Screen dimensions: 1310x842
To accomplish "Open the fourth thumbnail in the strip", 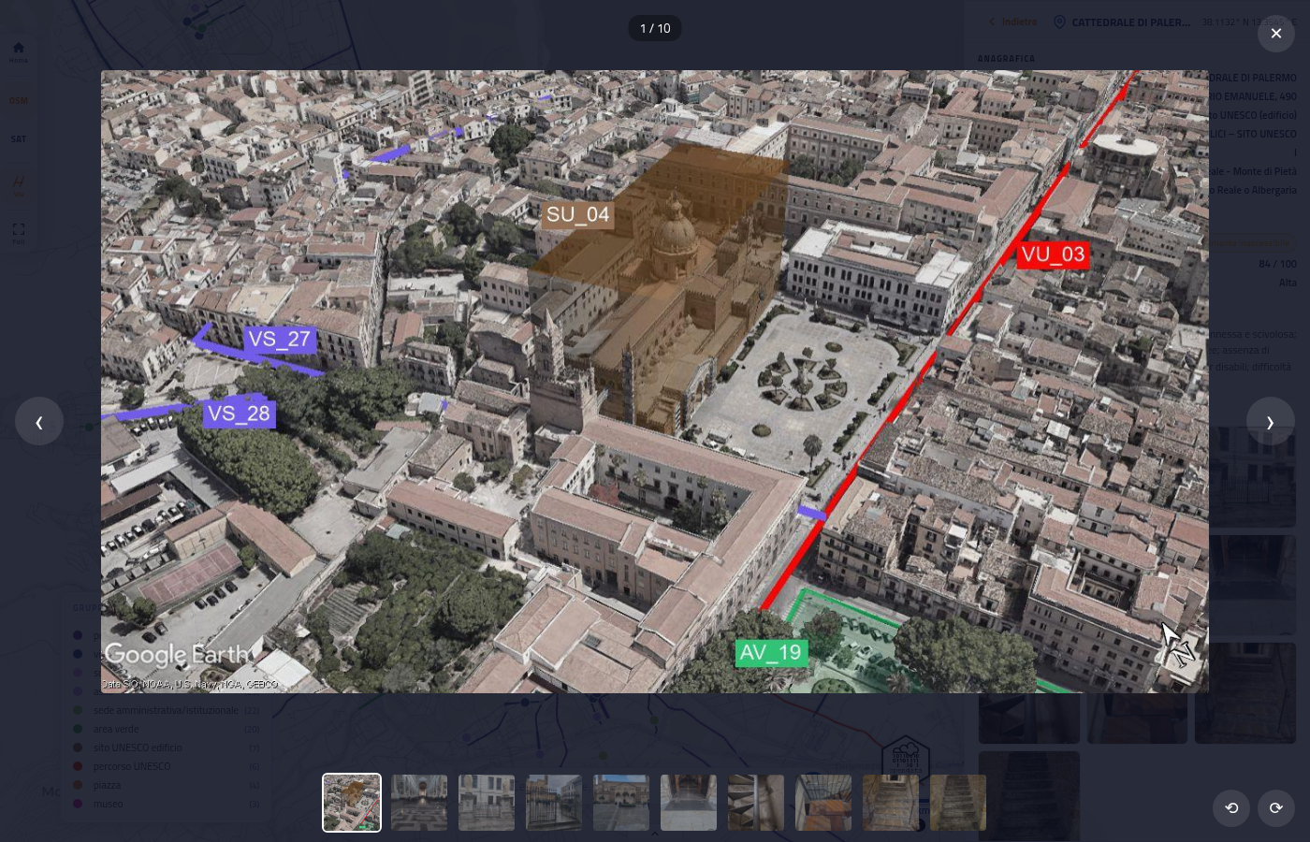I will [x=554, y=803].
